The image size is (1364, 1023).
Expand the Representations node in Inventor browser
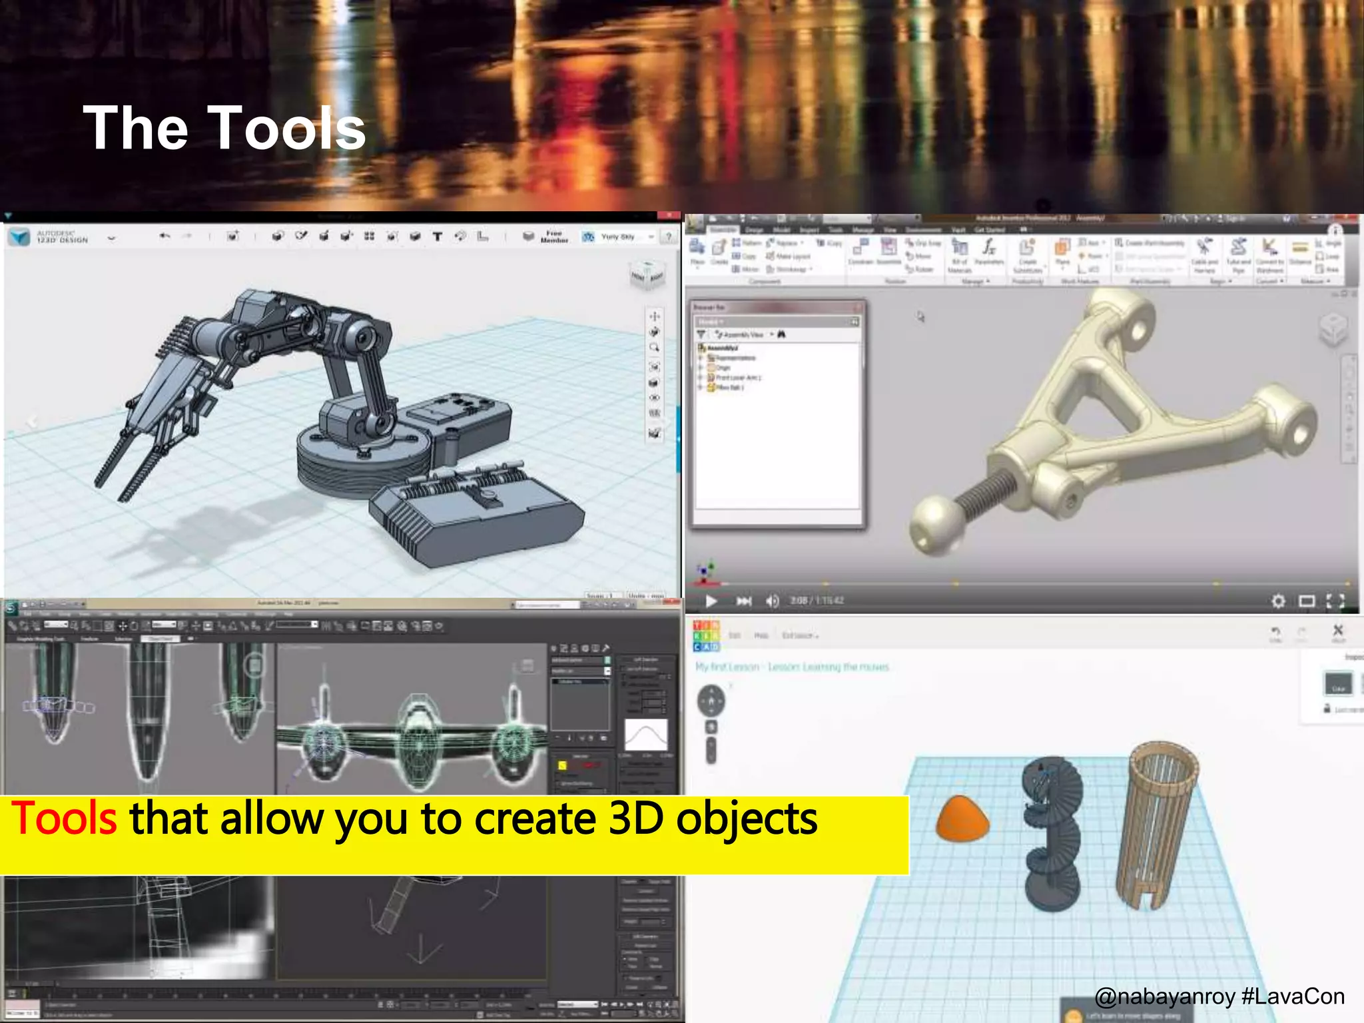701,358
